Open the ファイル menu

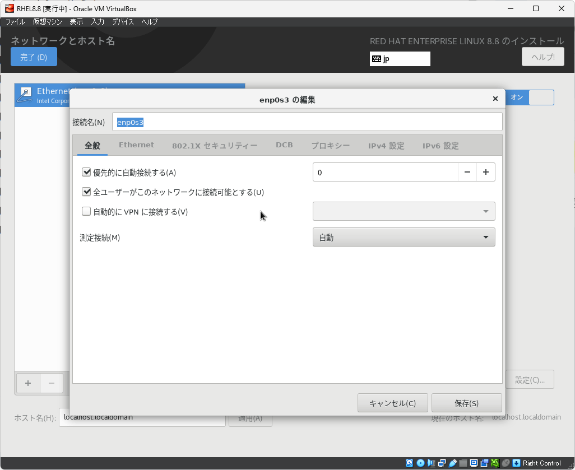coord(15,22)
